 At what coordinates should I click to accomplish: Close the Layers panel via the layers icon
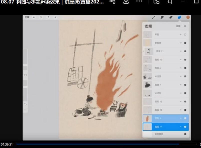(x=179, y=17)
